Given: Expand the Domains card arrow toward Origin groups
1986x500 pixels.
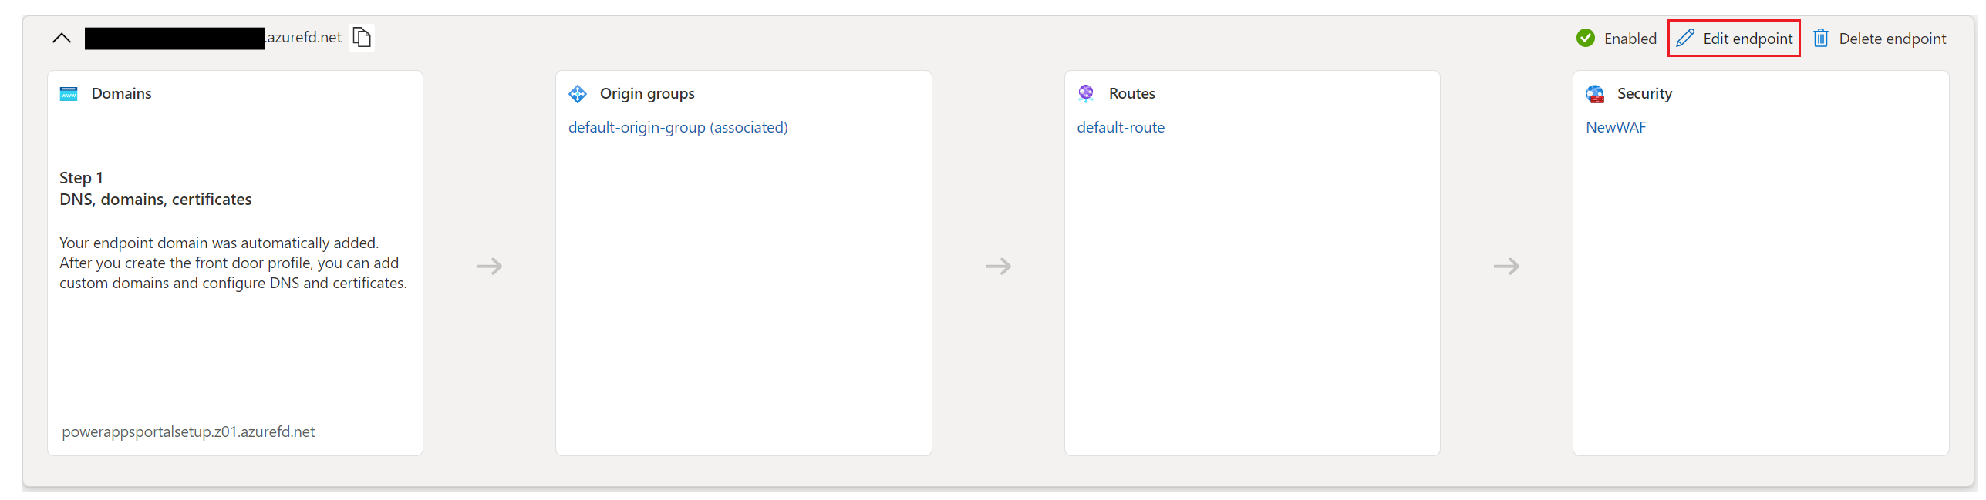Looking at the screenshot, I should (x=489, y=267).
